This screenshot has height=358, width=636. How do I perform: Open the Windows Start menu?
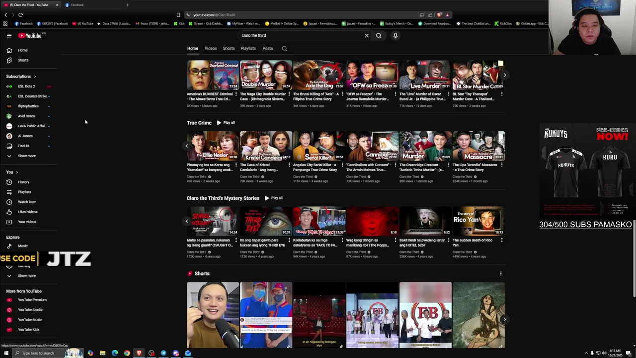tap(6, 353)
